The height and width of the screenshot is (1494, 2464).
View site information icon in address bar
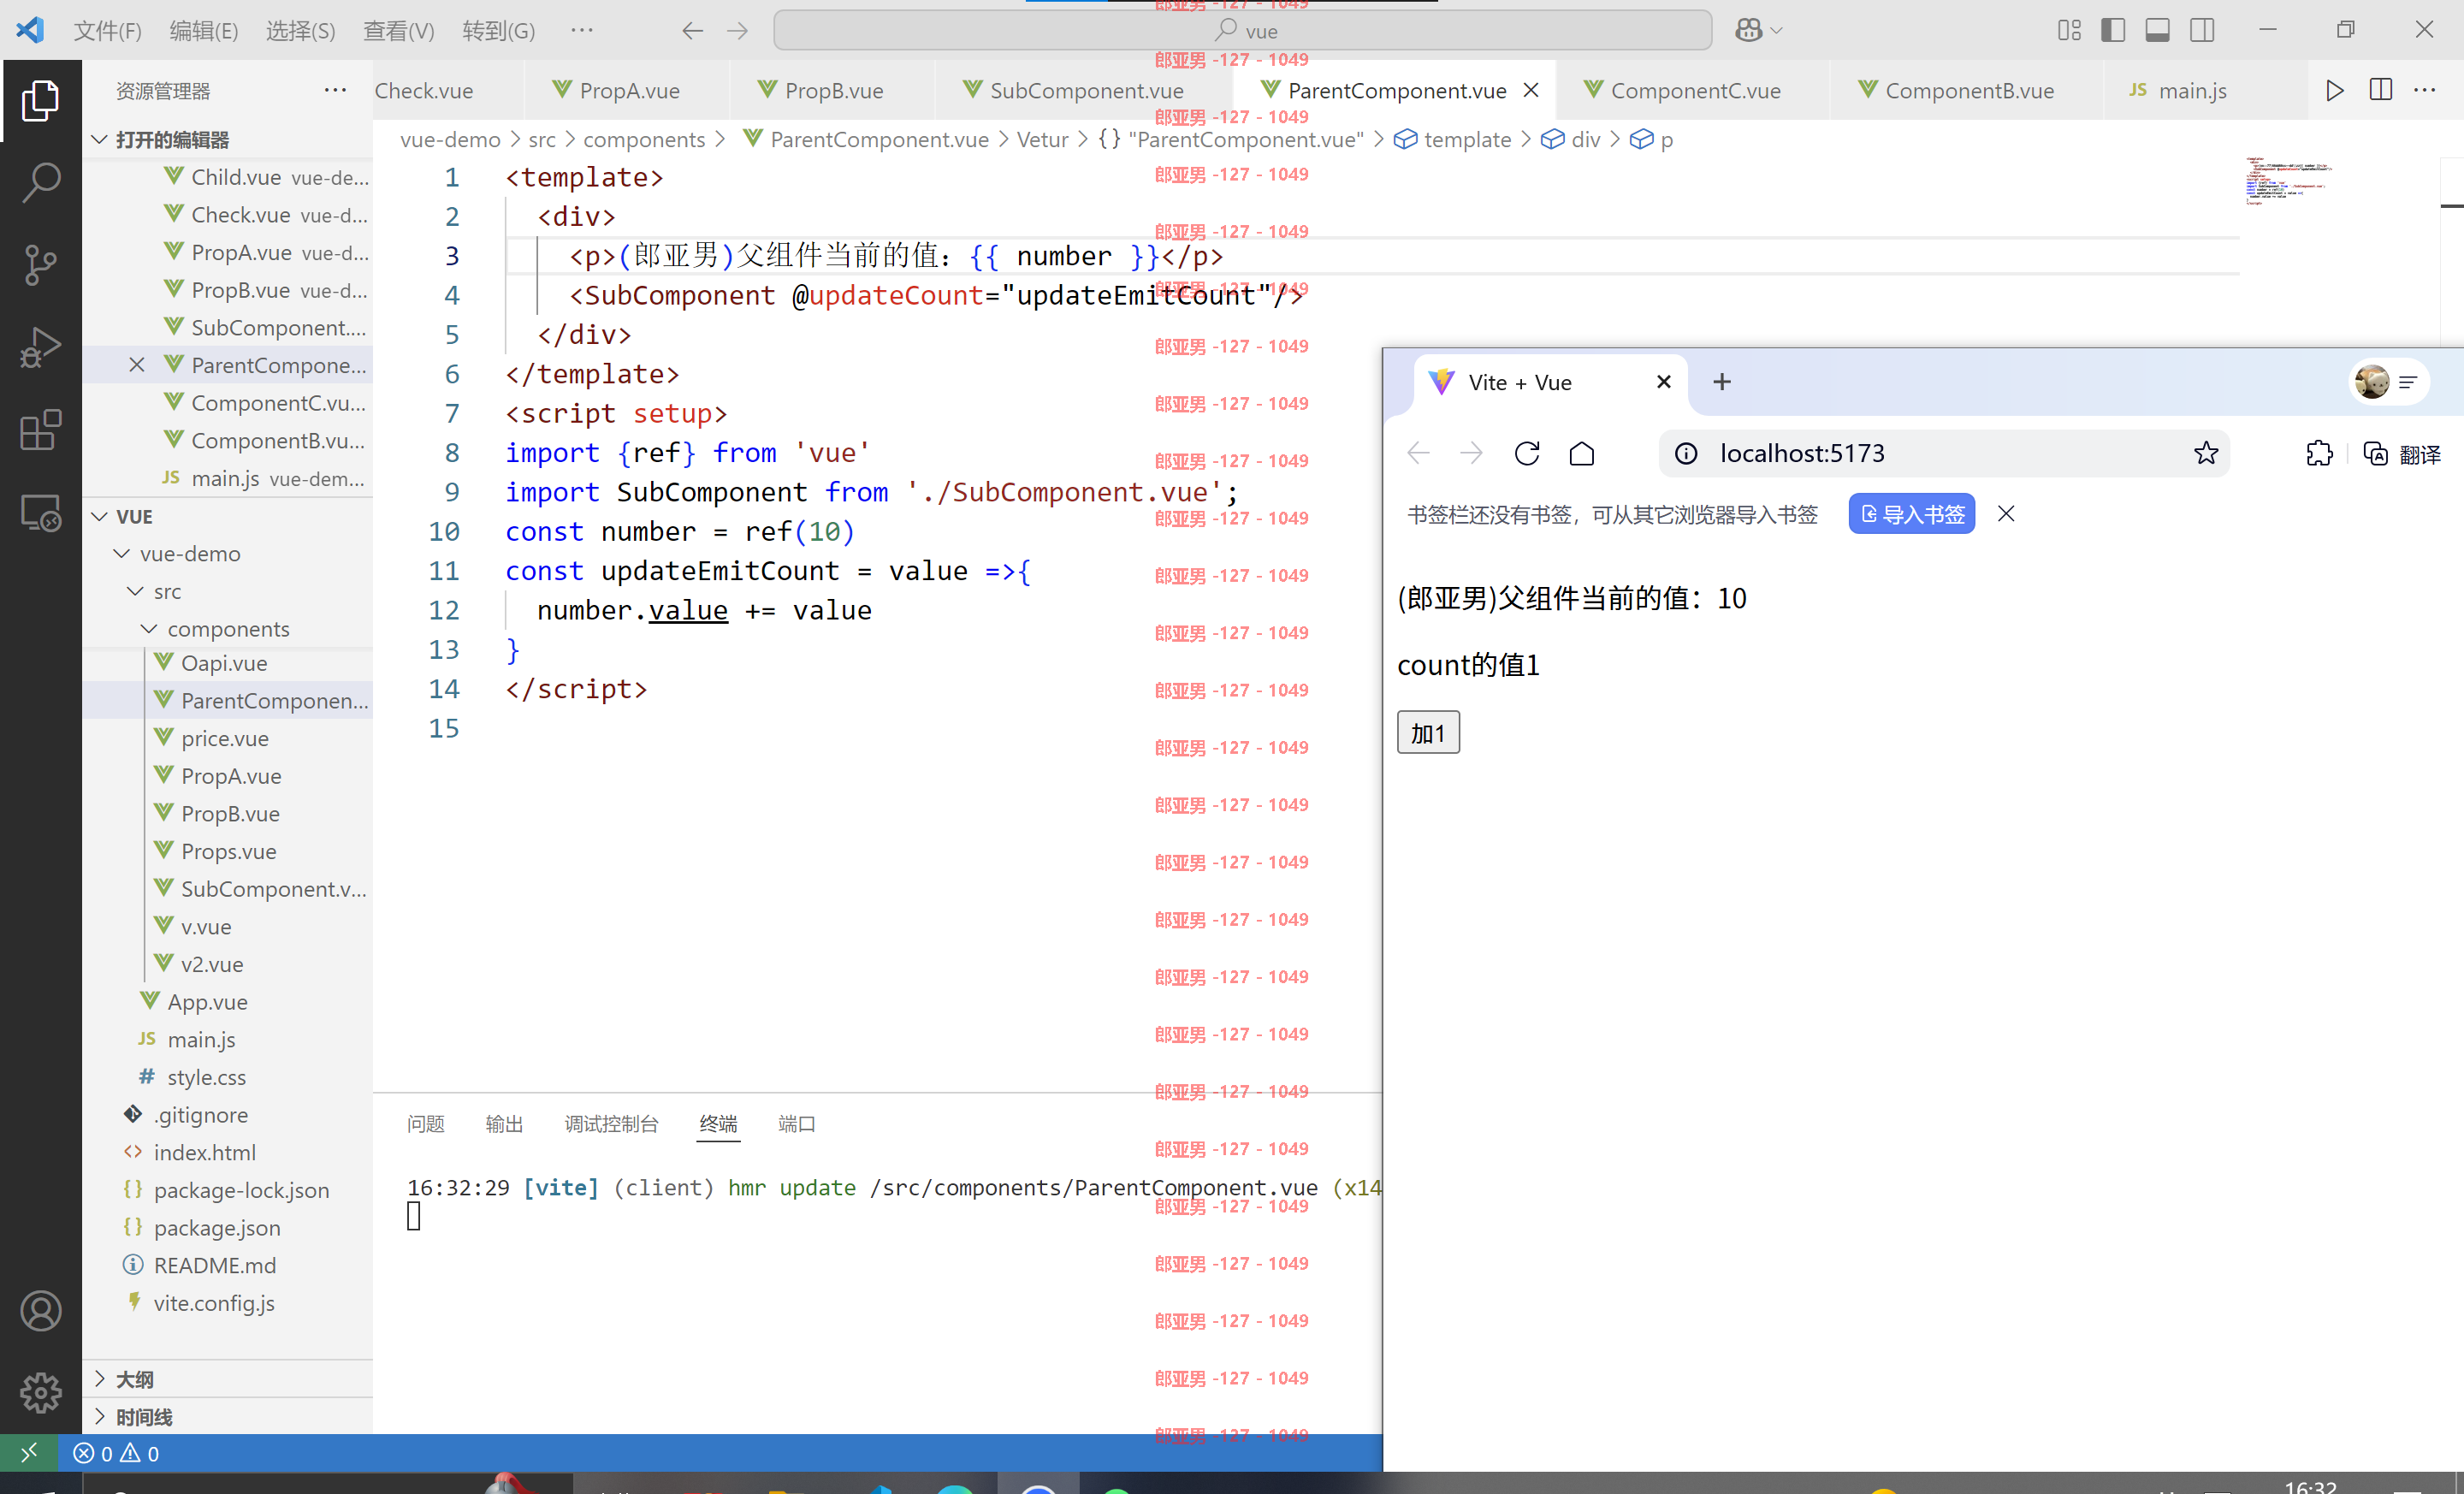pos(1685,453)
